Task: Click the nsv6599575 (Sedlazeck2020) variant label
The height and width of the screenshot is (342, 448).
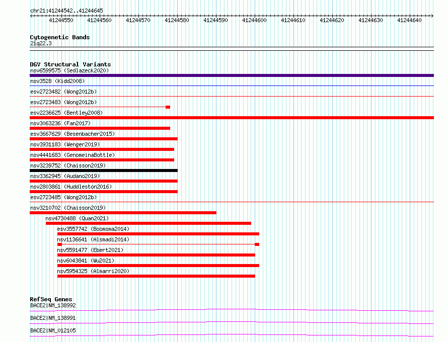Action: pyautogui.click(x=69, y=70)
